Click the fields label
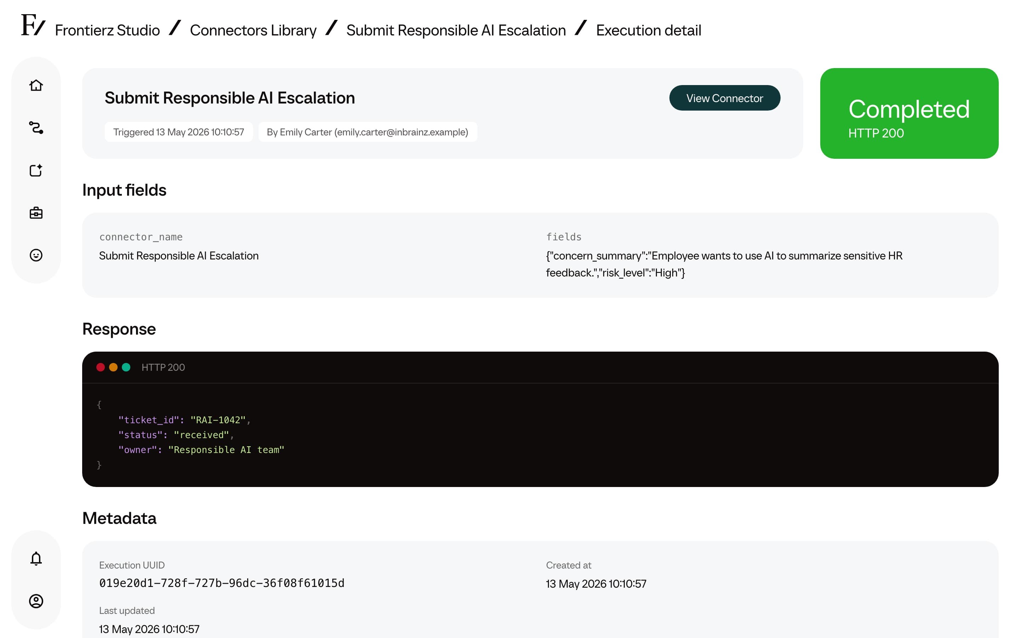 [x=563, y=237]
